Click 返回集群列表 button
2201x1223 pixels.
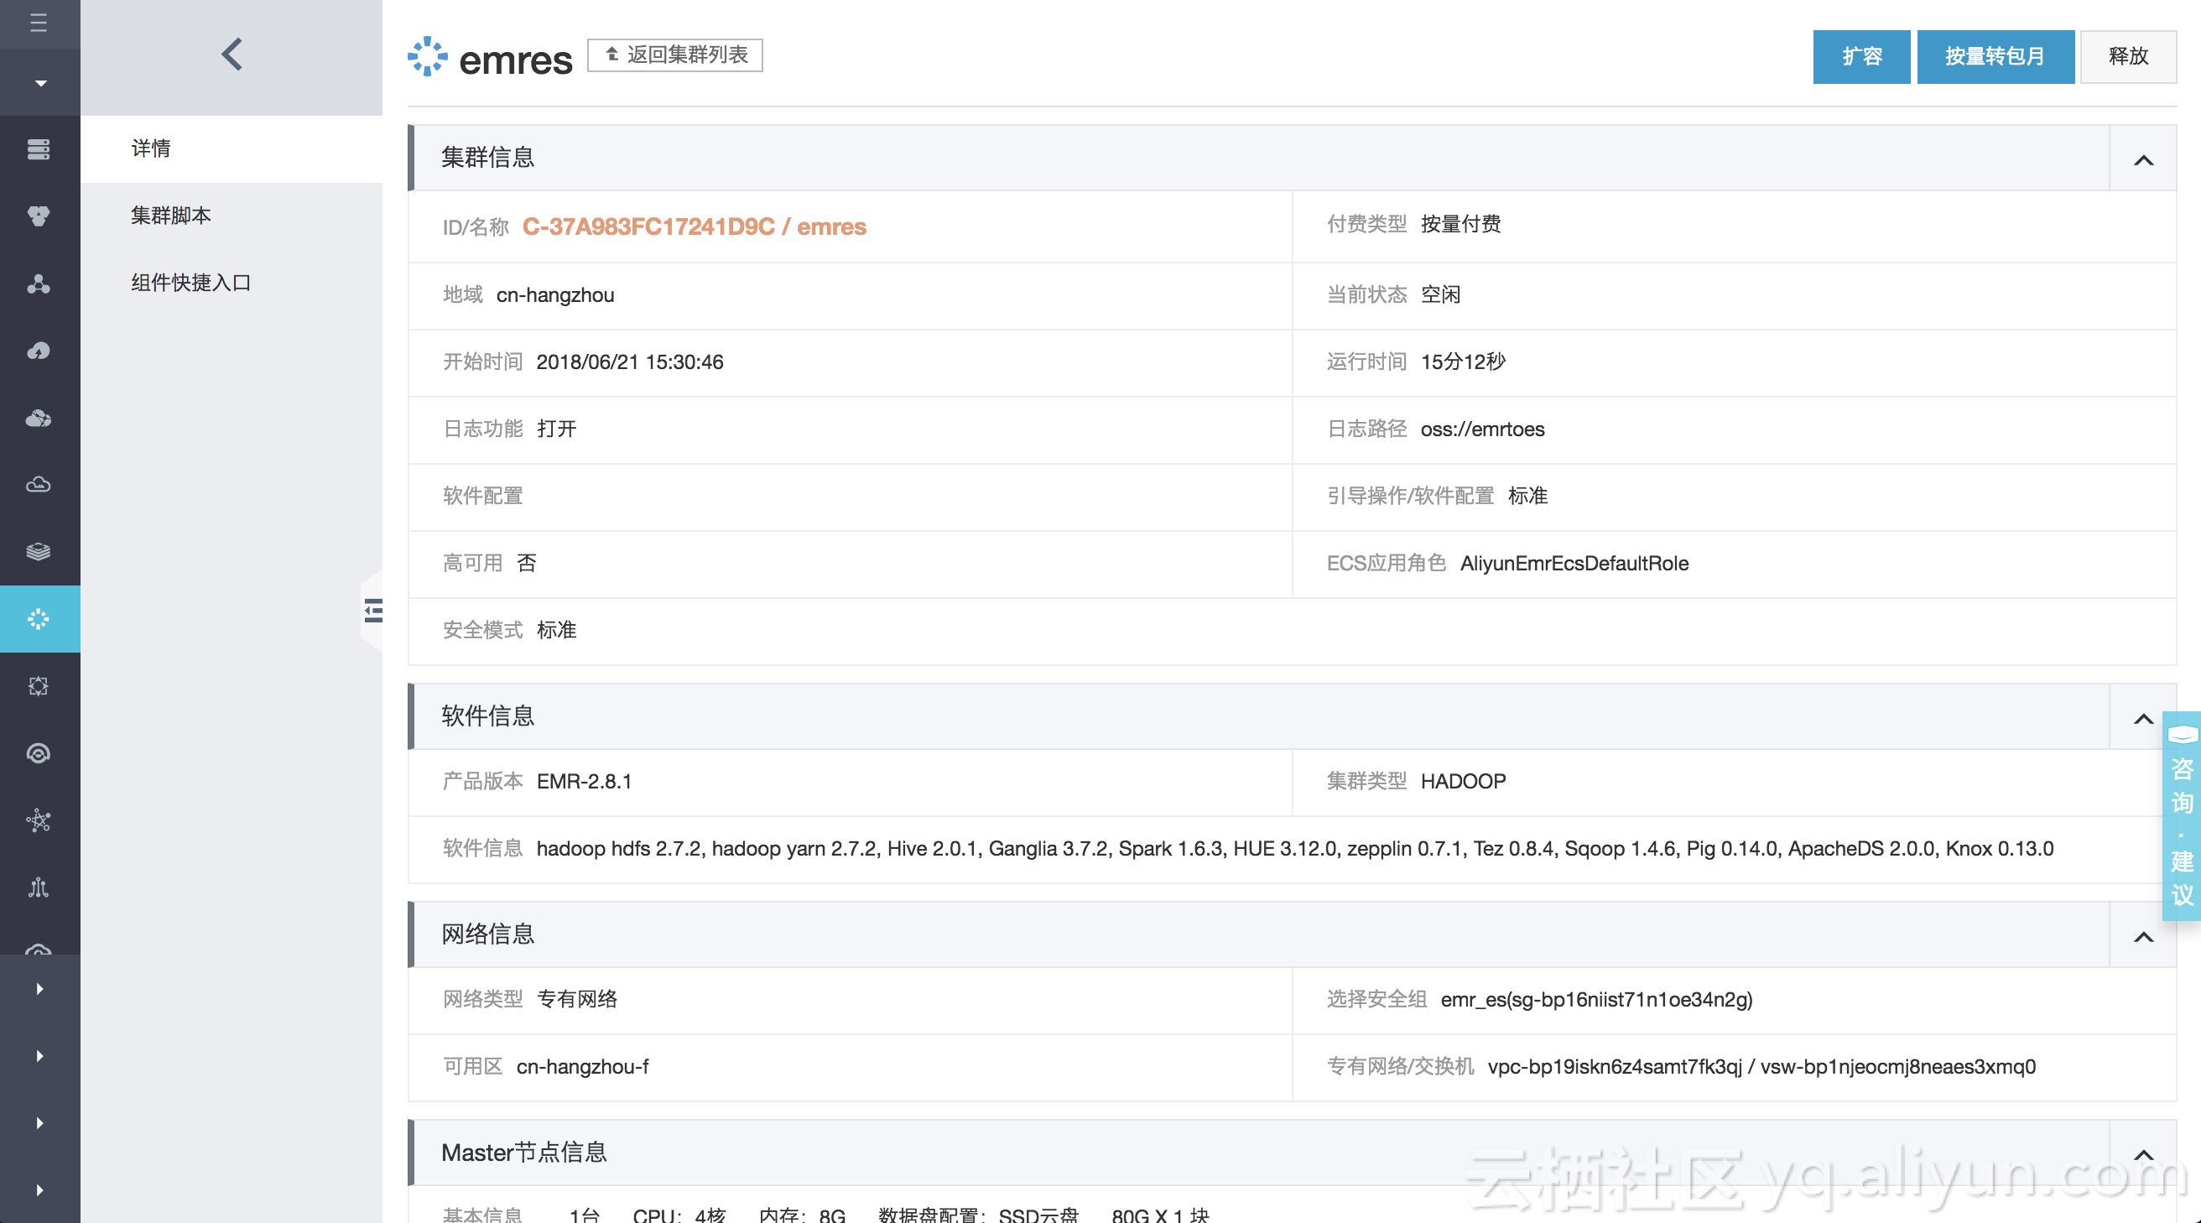tap(675, 55)
